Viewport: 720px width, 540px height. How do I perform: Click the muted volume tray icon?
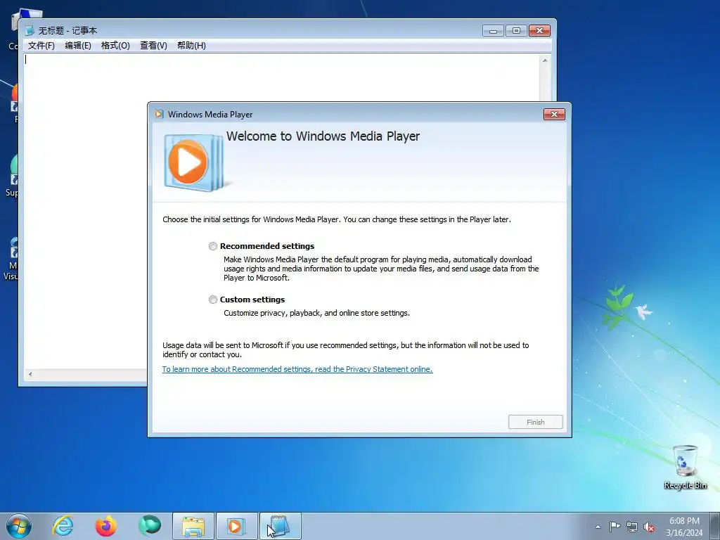click(649, 527)
